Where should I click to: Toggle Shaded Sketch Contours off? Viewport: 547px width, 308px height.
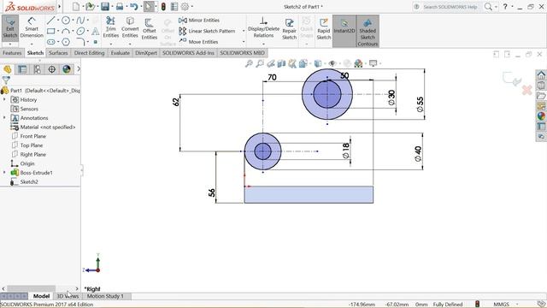tap(368, 32)
